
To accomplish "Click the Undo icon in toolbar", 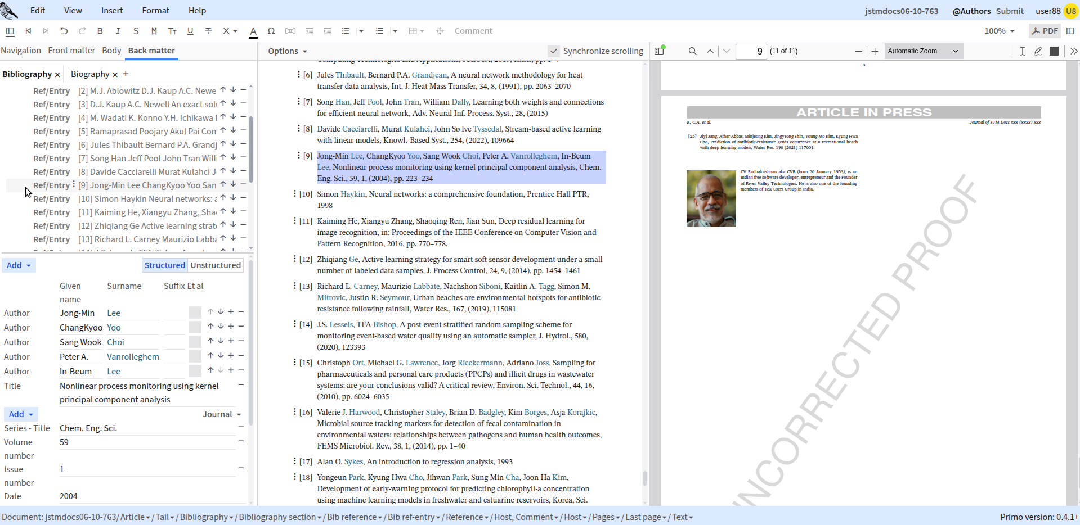I will click(64, 31).
